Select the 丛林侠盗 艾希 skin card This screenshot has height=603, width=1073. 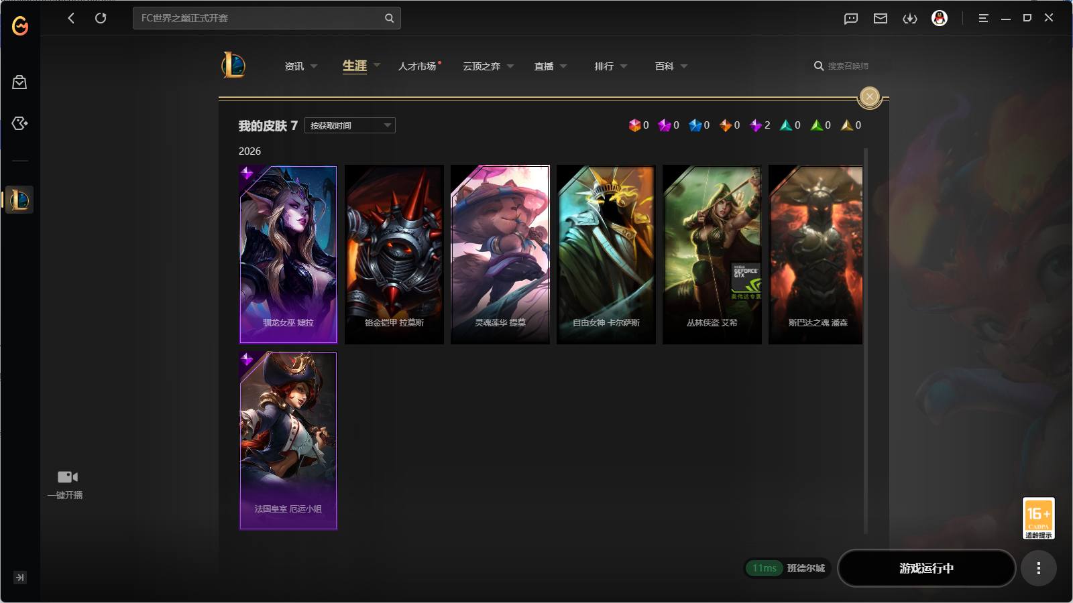click(x=712, y=255)
